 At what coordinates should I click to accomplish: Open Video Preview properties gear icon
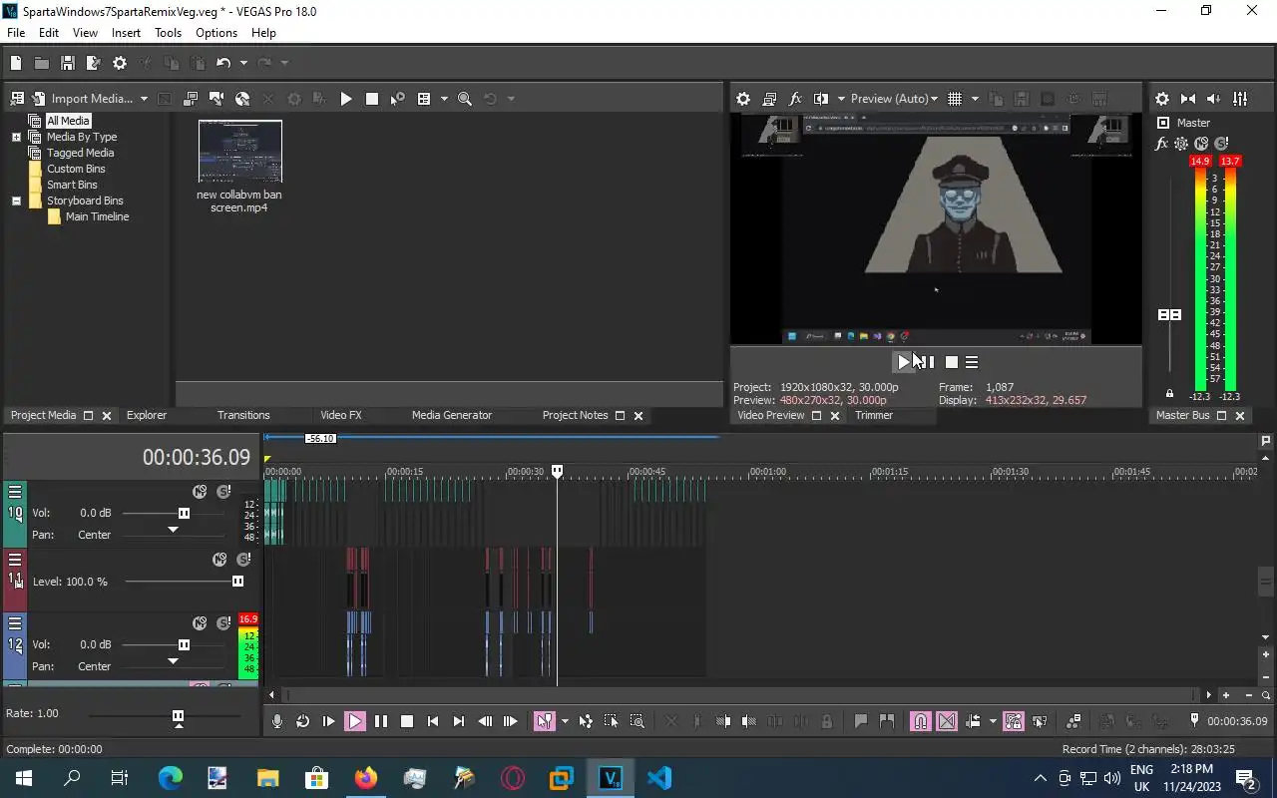pyautogui.click(x=743, y=99)
